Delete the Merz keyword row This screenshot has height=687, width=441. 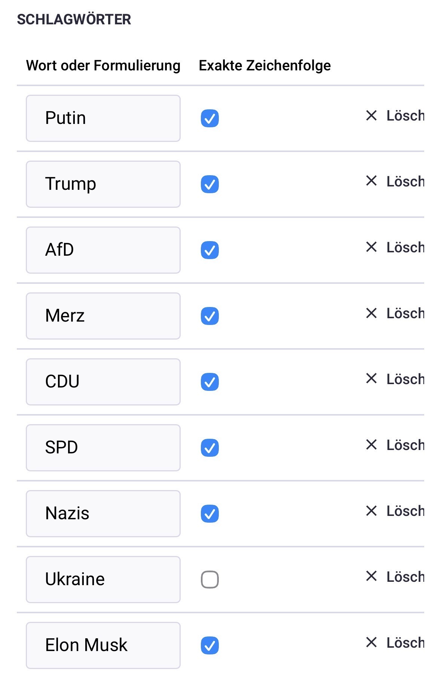[371, 313]
